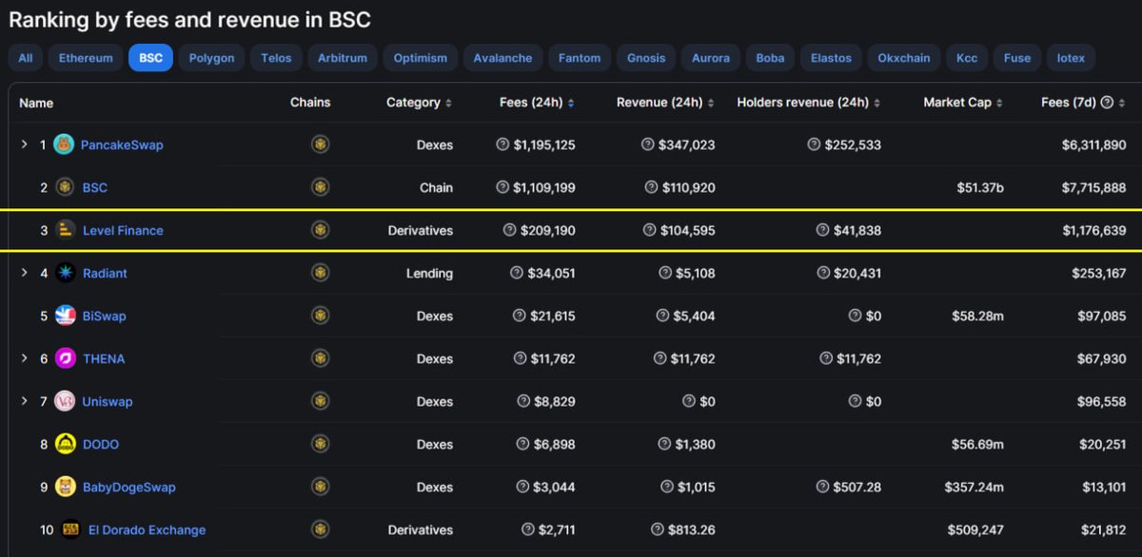Click the El Dorado Exchange logo
This screenshot has height=557, width=1142.
[70, 529]
